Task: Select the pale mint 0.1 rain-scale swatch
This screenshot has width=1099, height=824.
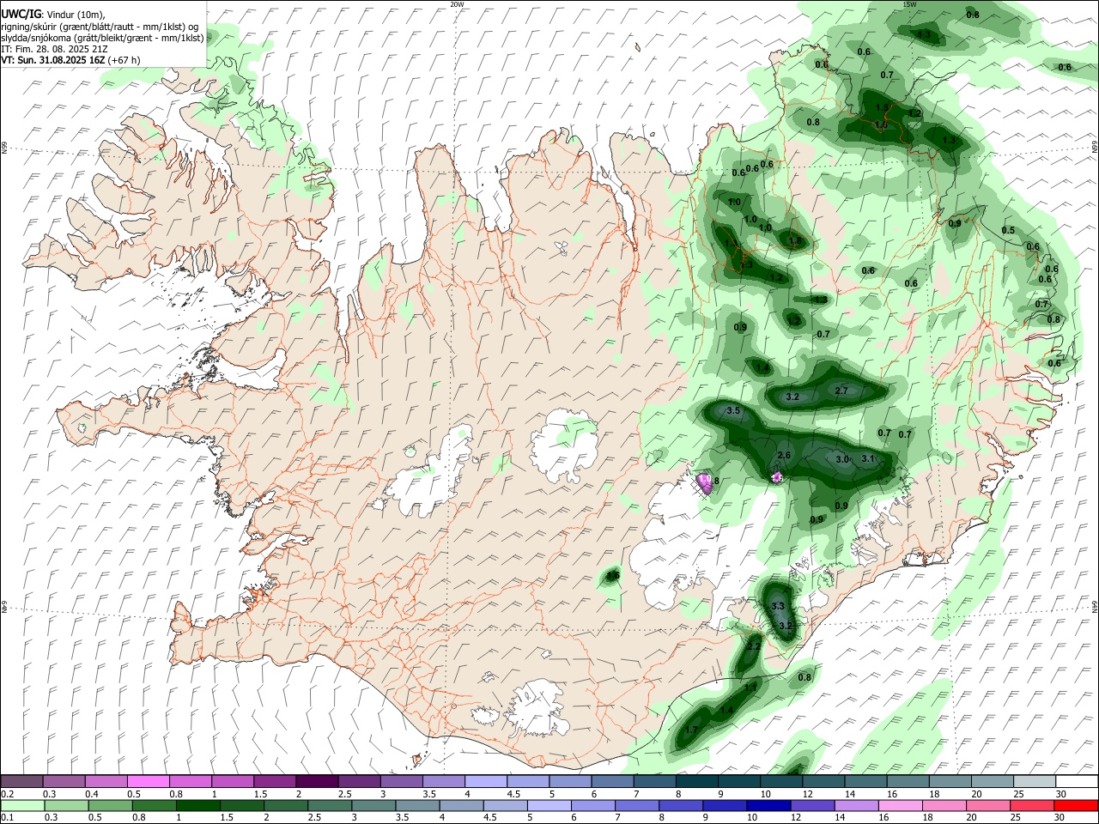Action: (x=23, y=806)
